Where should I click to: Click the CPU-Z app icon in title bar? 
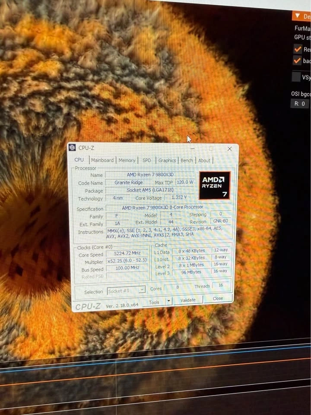coord(72,148)
